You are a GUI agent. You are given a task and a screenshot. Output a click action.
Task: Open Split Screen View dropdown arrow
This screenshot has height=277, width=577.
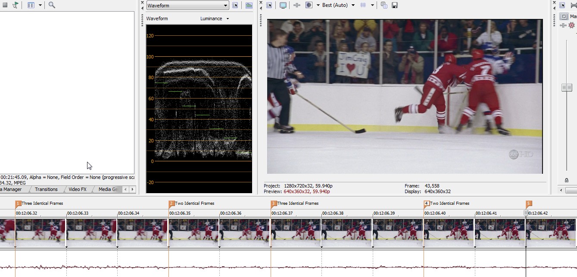[x=318, y=5]
